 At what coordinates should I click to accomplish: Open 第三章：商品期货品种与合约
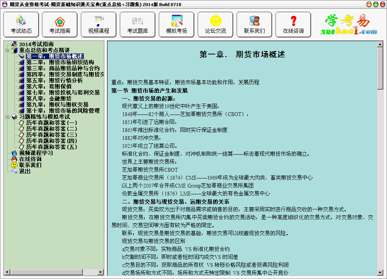tap(63, 68)
